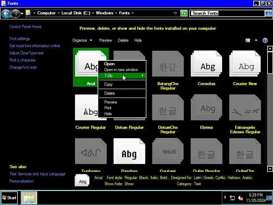The image size is (273, 205).
Task: Choose Open in the context menu
Action: (122, 64)
